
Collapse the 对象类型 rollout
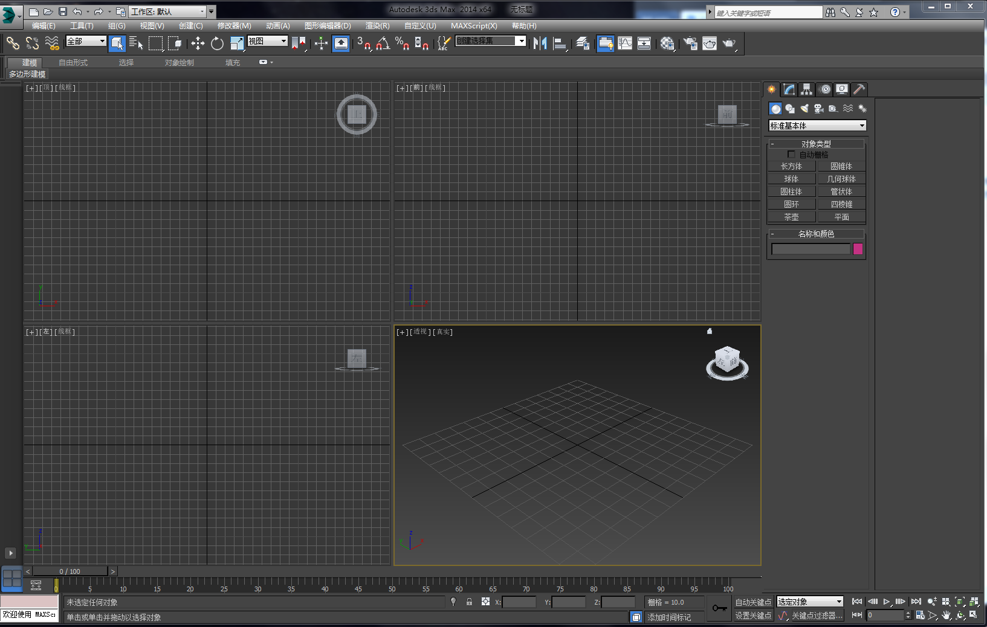[x=816, y=144]
